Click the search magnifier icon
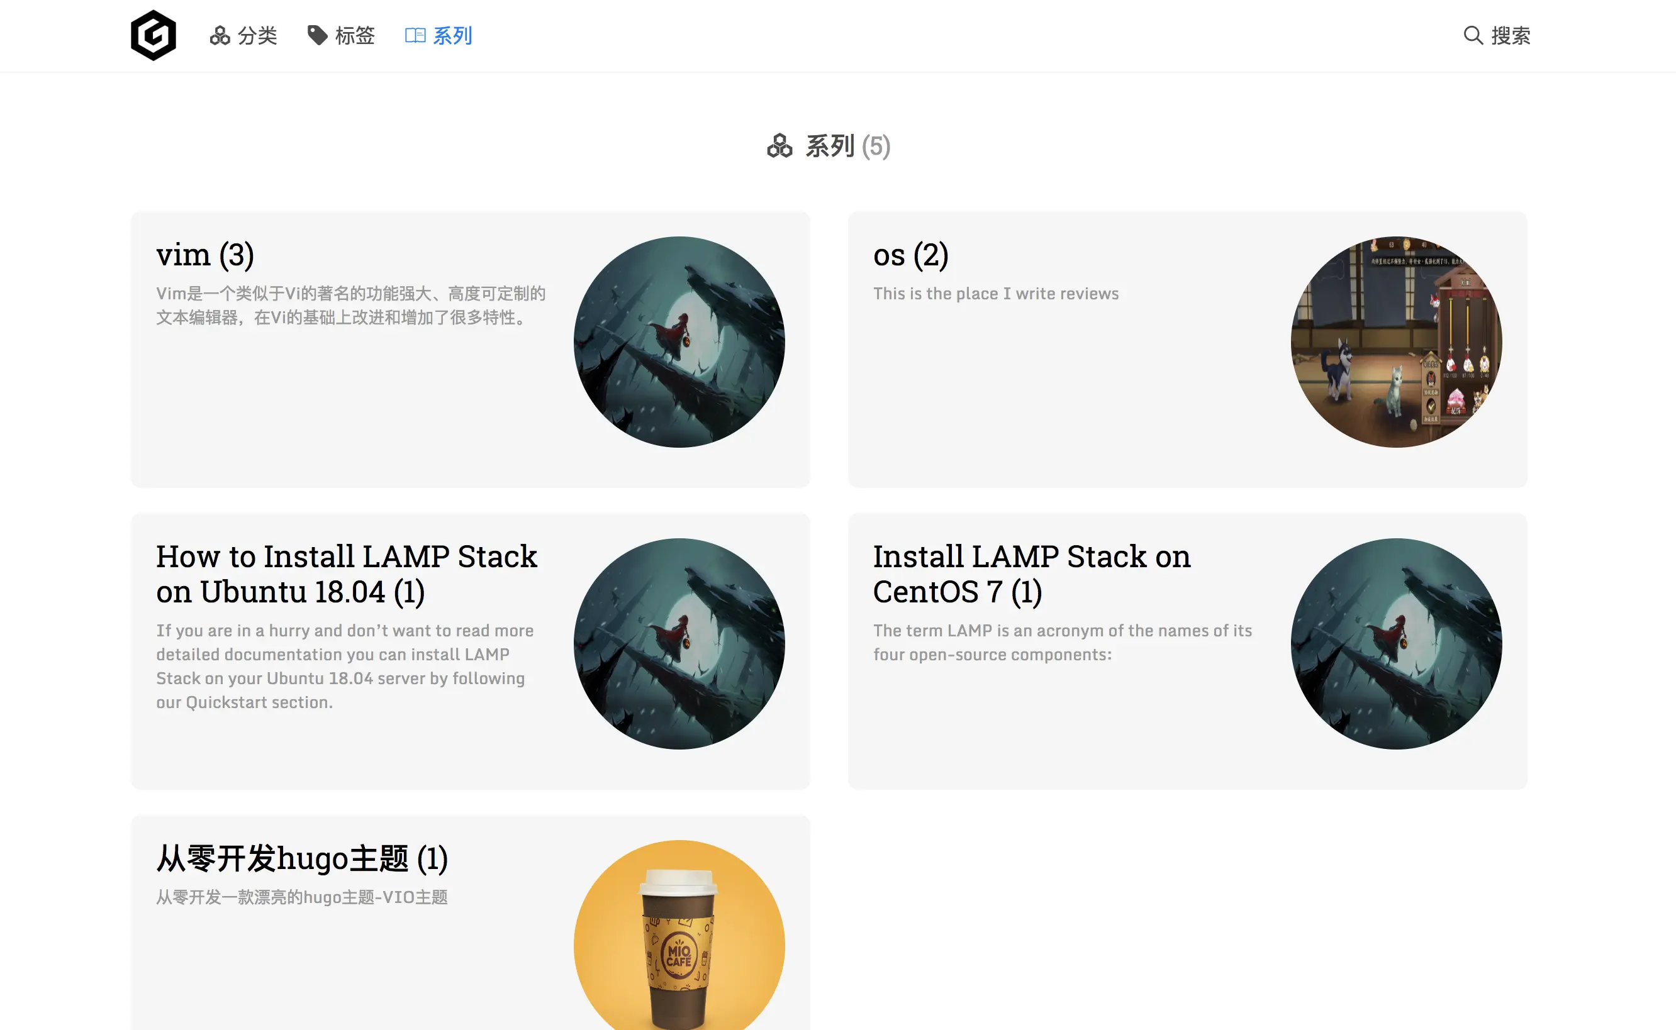 (1473, 35)
